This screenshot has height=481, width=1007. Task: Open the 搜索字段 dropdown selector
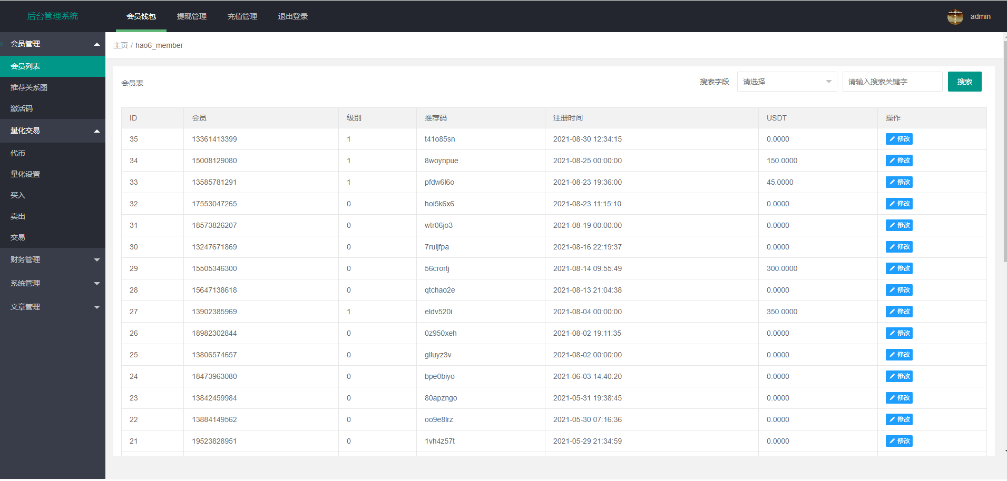786,82
